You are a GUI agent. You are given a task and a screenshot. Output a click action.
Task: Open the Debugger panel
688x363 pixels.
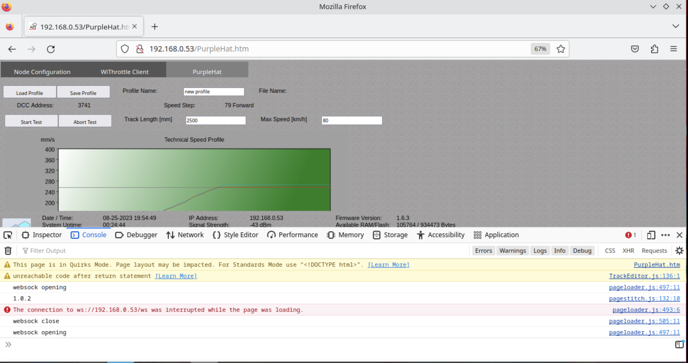coord(136,235)
